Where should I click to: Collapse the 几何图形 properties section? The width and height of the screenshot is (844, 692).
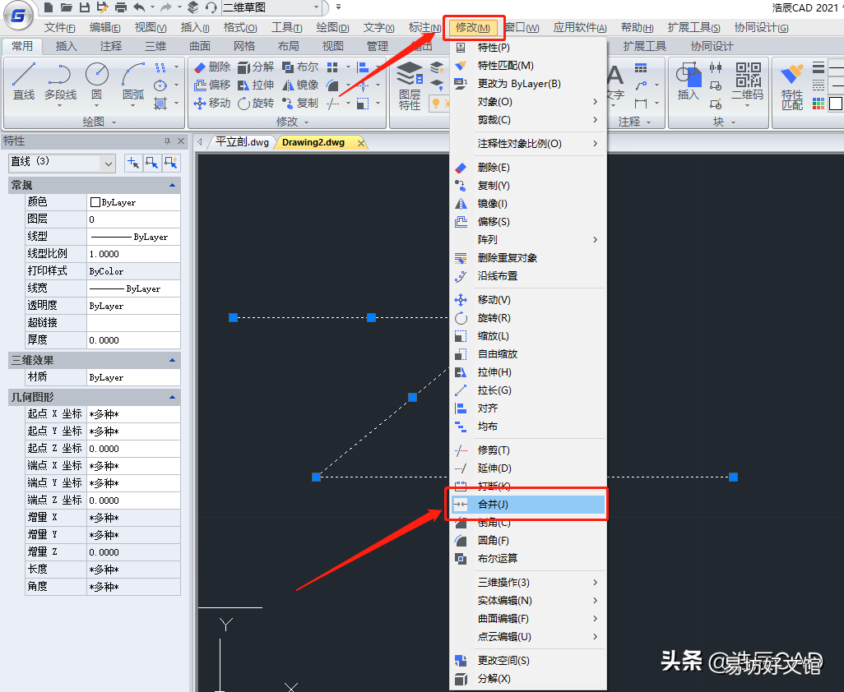(172, 397)
